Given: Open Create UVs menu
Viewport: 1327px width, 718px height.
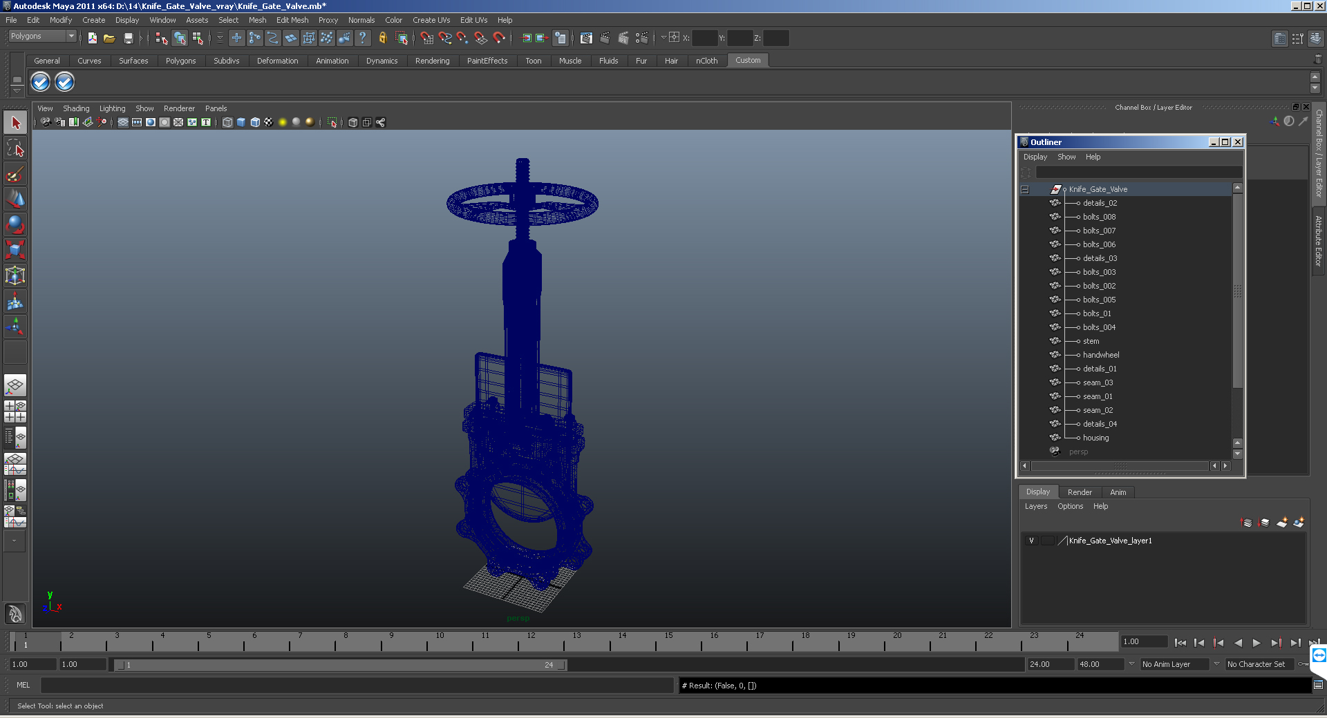Looking at the screenshot, I should (x=431, y=20).
